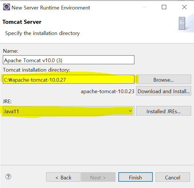The height and width of the screenshot is (188, 194).
Task: Click the Tomcat server tower icon
Action: point(182,23)
